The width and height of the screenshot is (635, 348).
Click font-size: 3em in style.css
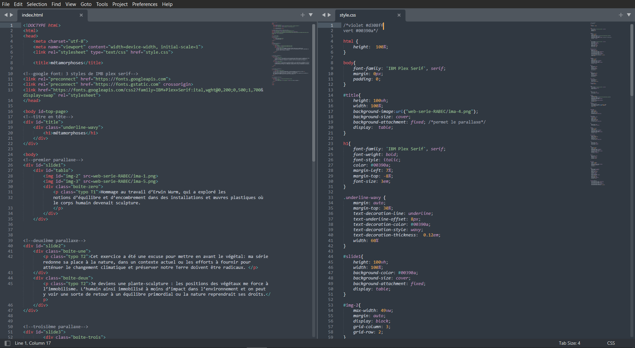coord(372,181)
